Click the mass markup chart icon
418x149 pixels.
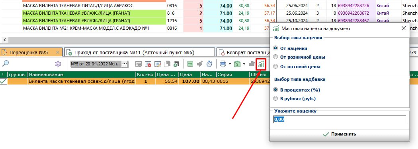pyautogui.click(x=261, y=64)
